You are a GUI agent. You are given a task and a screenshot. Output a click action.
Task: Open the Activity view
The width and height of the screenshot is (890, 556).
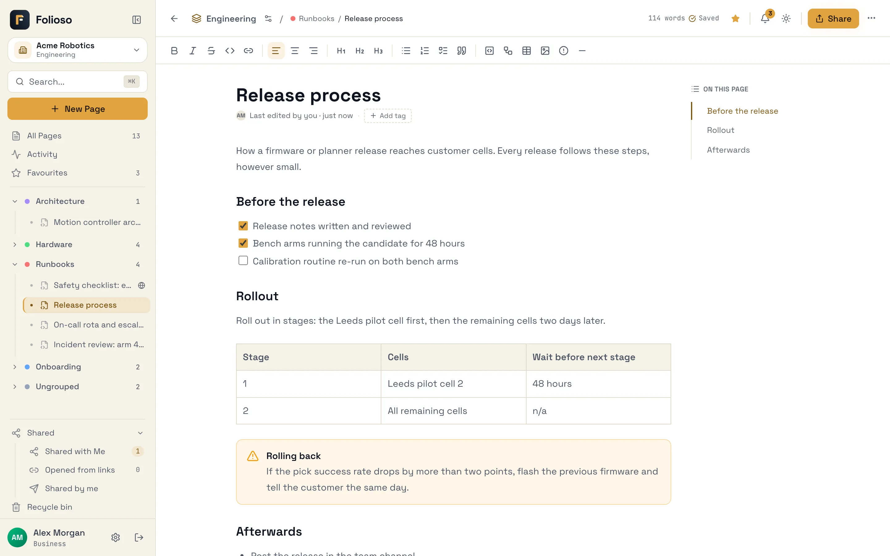(77, 154)
